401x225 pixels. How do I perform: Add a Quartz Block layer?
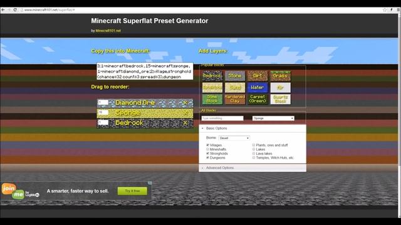coord(280,99)
